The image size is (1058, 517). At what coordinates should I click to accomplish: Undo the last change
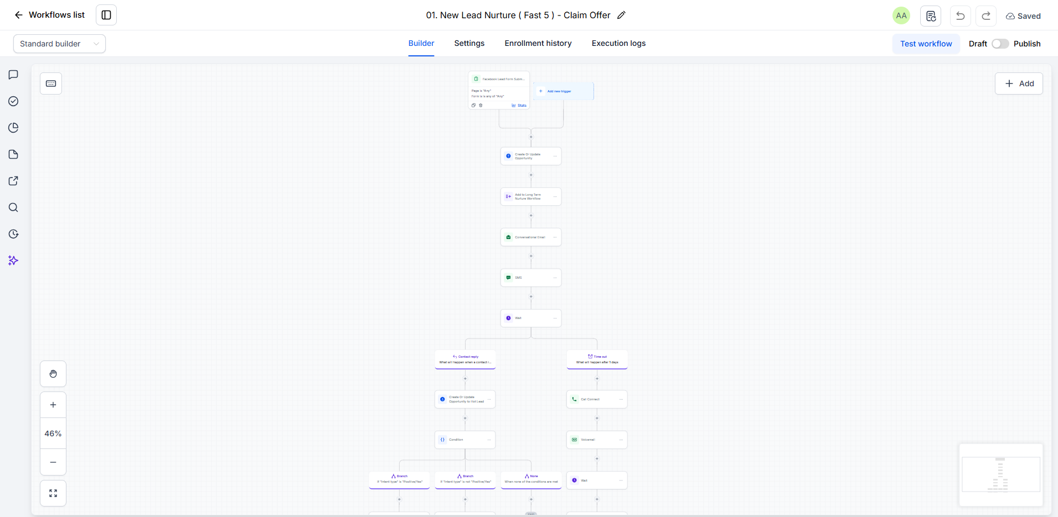[961, 16]
